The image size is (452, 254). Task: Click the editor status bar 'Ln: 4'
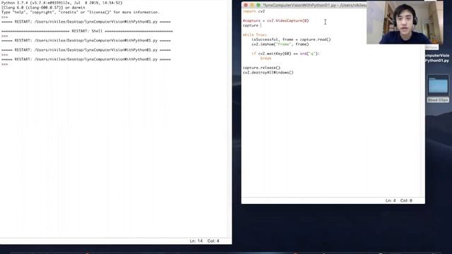coord(391,200)
